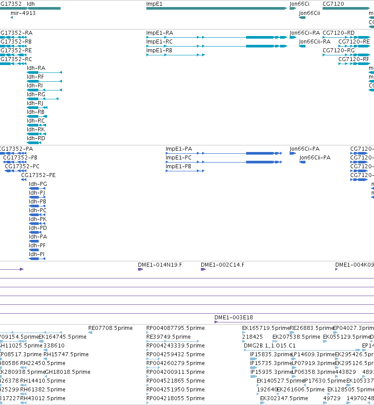Click transcript Idh-RC label

coord(36,121)
